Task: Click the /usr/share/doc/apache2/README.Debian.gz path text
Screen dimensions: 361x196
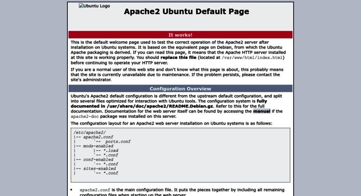Action: (x=160, y=106)
